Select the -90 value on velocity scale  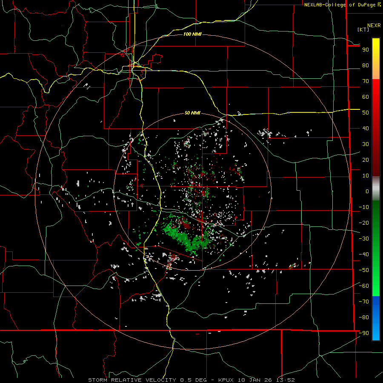coord(364,333)
